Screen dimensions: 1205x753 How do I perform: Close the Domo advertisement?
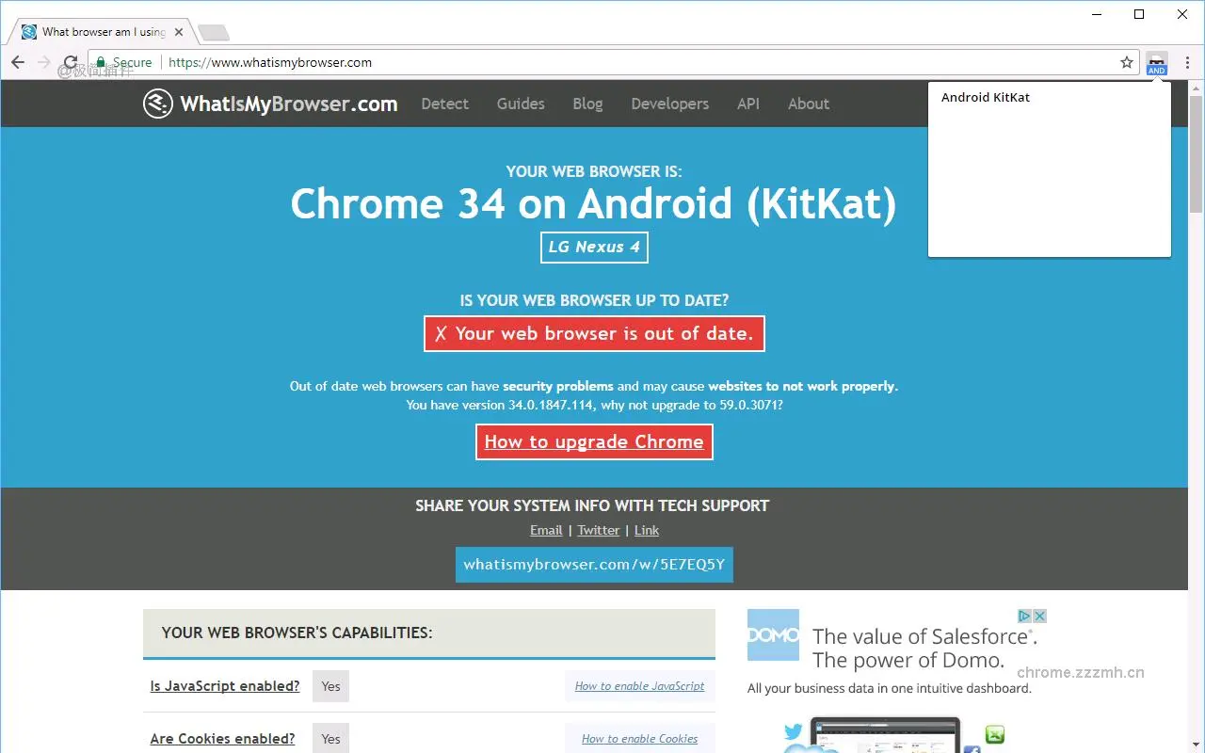tap(1039, 615)
